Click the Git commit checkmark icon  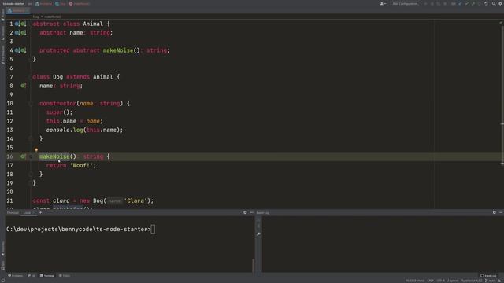(467, 4)
